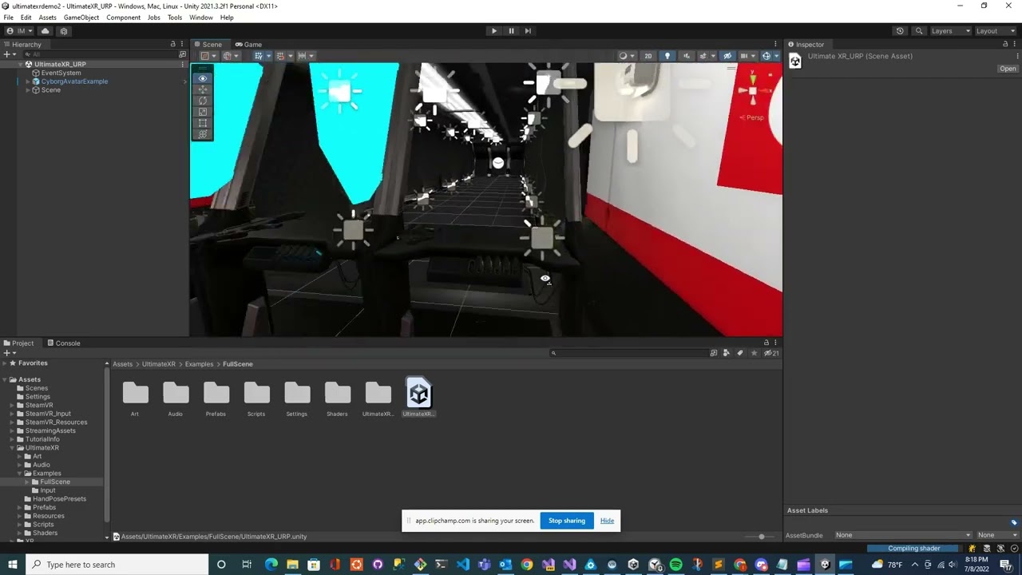Open the Package/collab icon beside cloud
Screen dimensions: 1022x575
[x=64, y=31]
